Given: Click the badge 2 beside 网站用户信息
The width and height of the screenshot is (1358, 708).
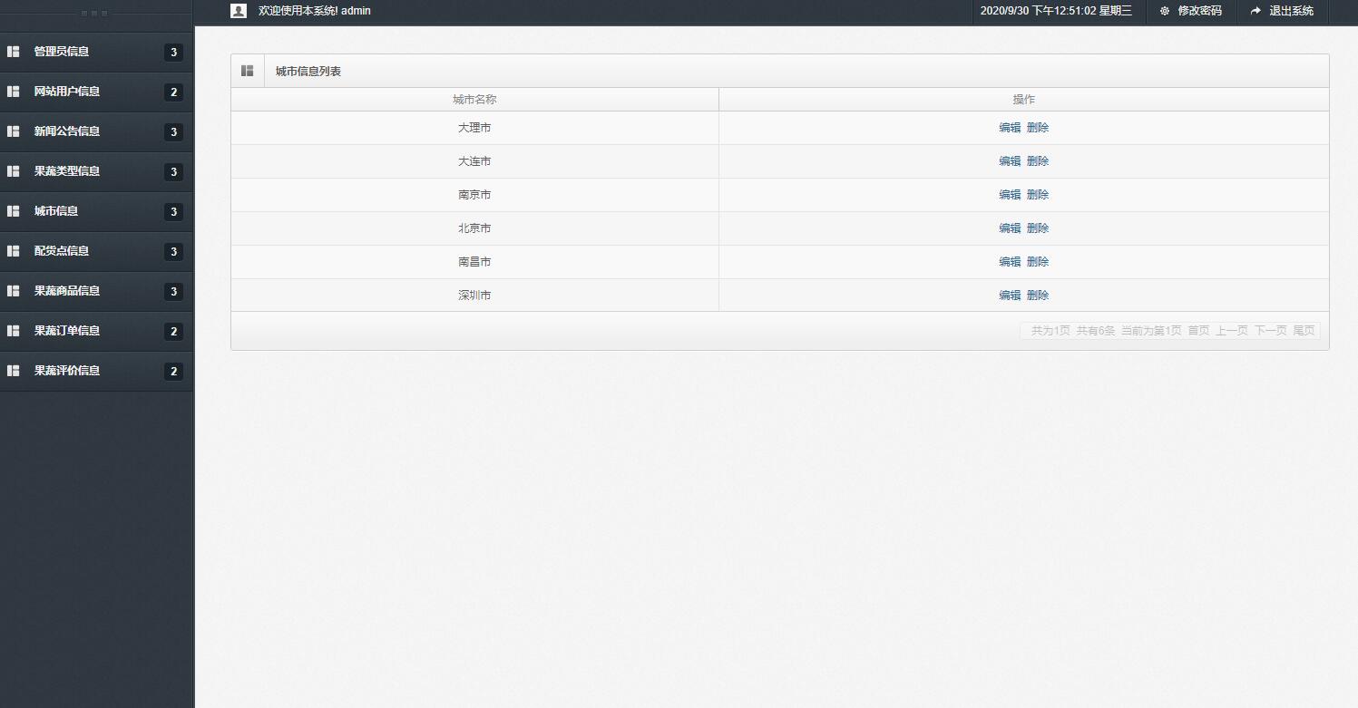Looking at the screenshot, I should point(173,92).
